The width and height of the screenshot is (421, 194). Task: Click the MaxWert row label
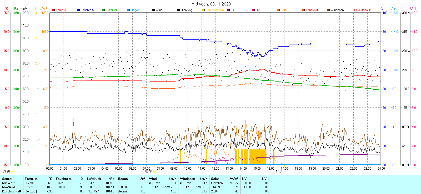(9, 187)
